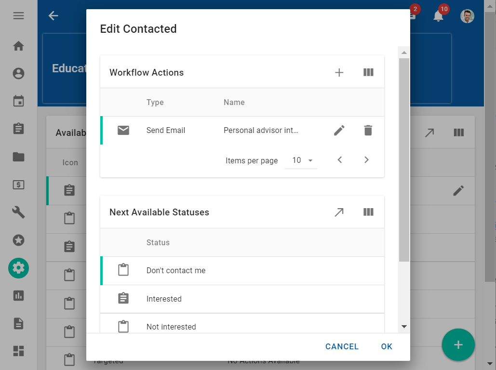Open the settings gear in sidebar
The height and width of the screenshot is (370, 496).
coord(18,268)
